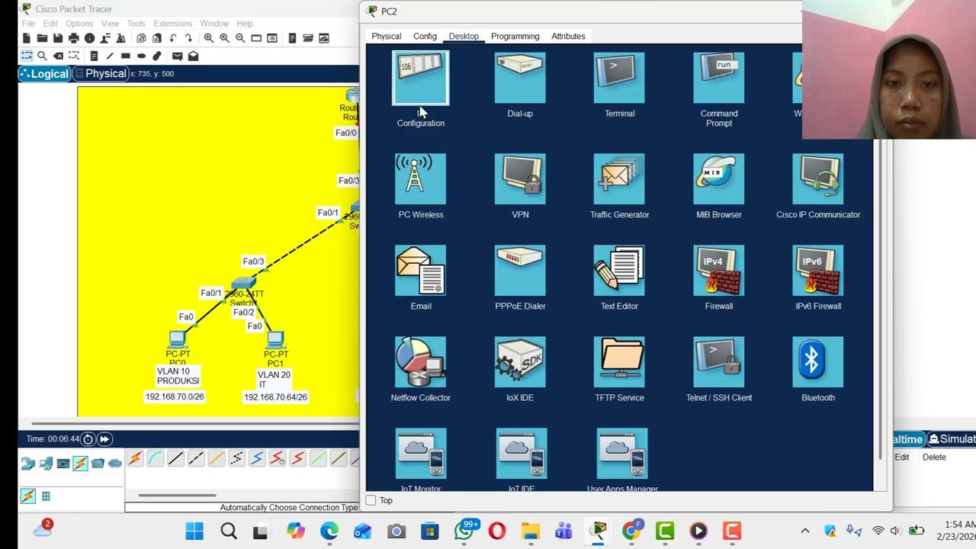976x549 pixels.
Task: Open the PPPoE Dialer app
Action: 520,271
